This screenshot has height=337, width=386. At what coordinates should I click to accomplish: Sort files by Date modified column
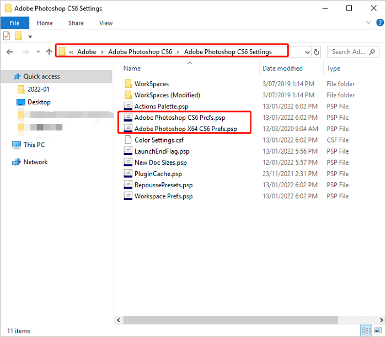(x=282, y=69)
